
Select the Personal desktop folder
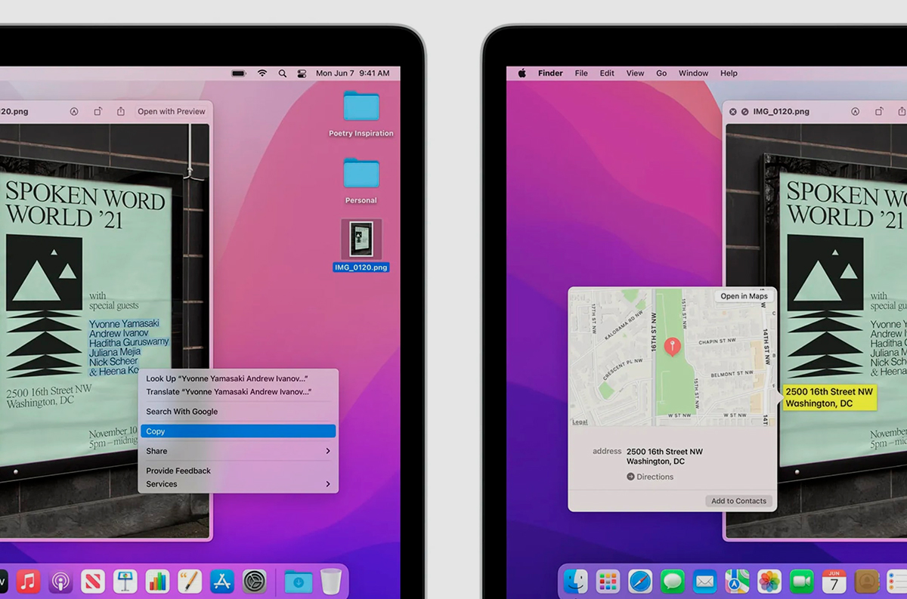pyautogui.click(x=361, y=181)
